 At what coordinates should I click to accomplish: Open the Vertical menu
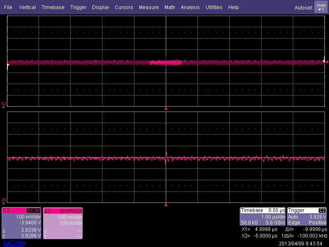click(27, 7)
